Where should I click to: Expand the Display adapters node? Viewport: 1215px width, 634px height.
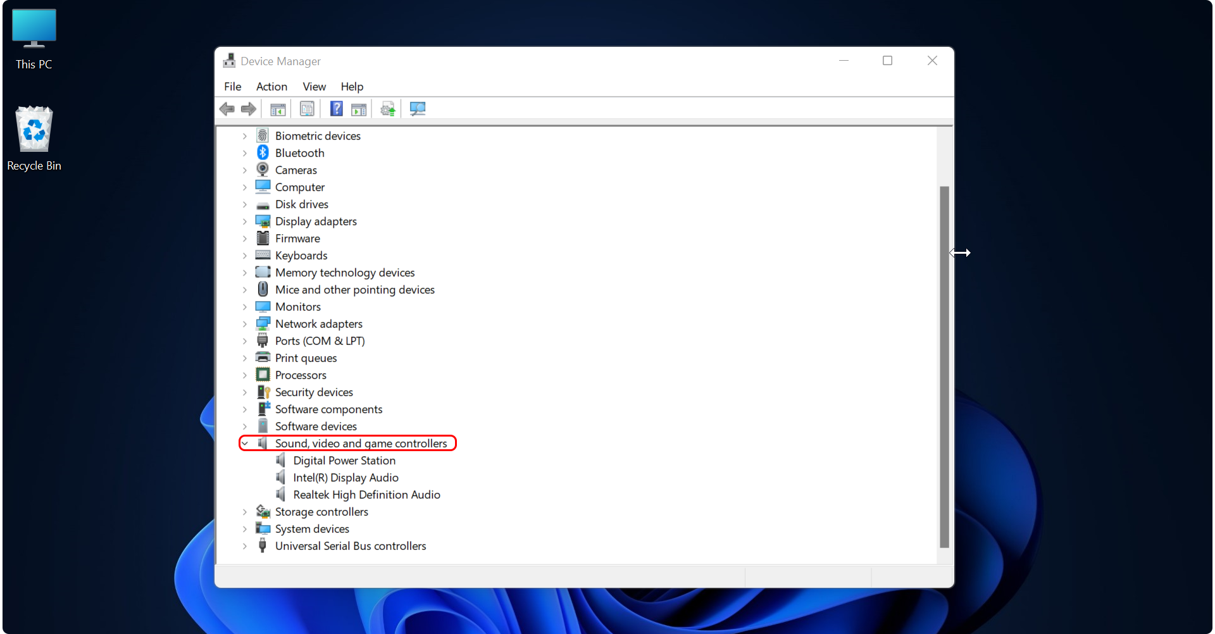(245, 221)
